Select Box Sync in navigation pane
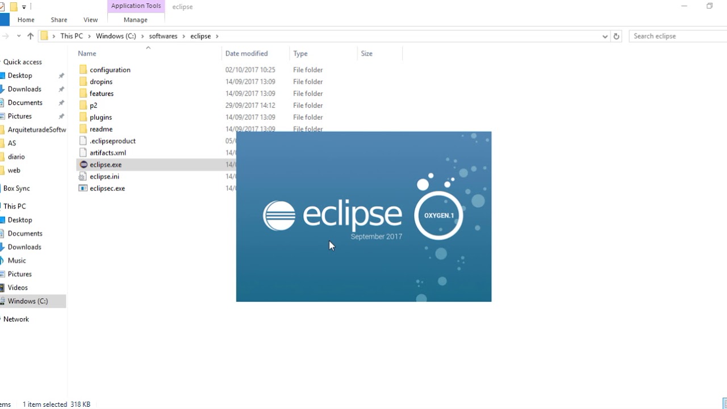 click(x=16, y=189)
